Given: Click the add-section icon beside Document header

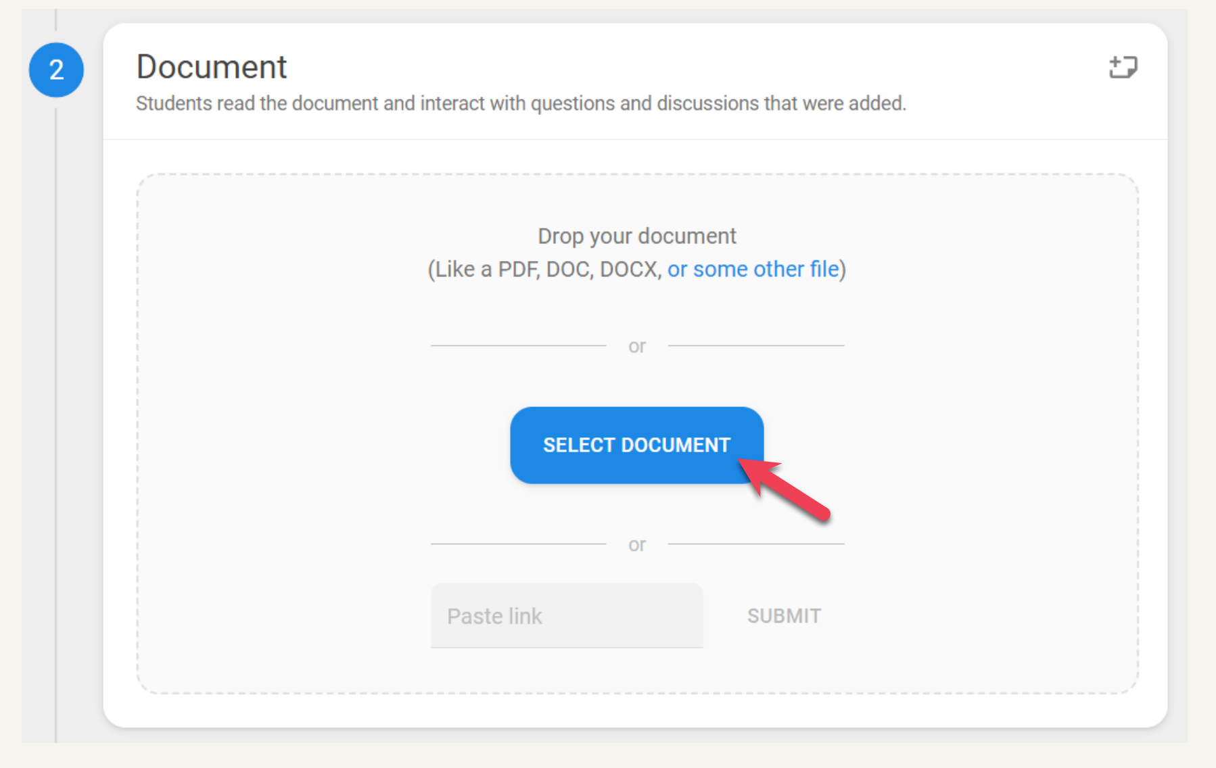Looking at the screenshot, I should click(x=1123, y=67).
